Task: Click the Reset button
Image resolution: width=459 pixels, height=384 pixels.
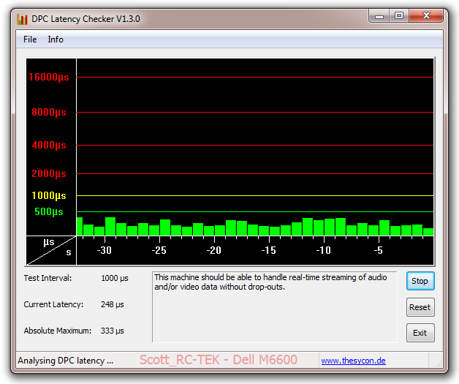Action: 420,307
